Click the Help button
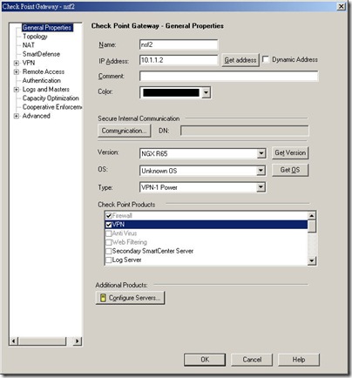Image resolution: width=352 pixels, height=378 pixels. click(299, 360)
